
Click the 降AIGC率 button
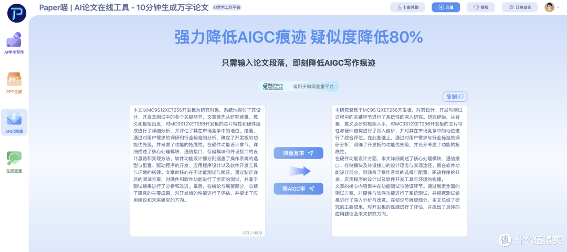[x=298, y=188]
